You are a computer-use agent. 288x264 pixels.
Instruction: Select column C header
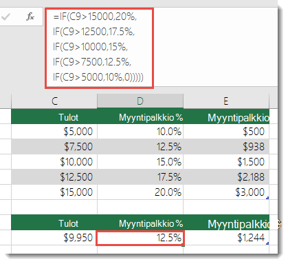coord(54,101)
